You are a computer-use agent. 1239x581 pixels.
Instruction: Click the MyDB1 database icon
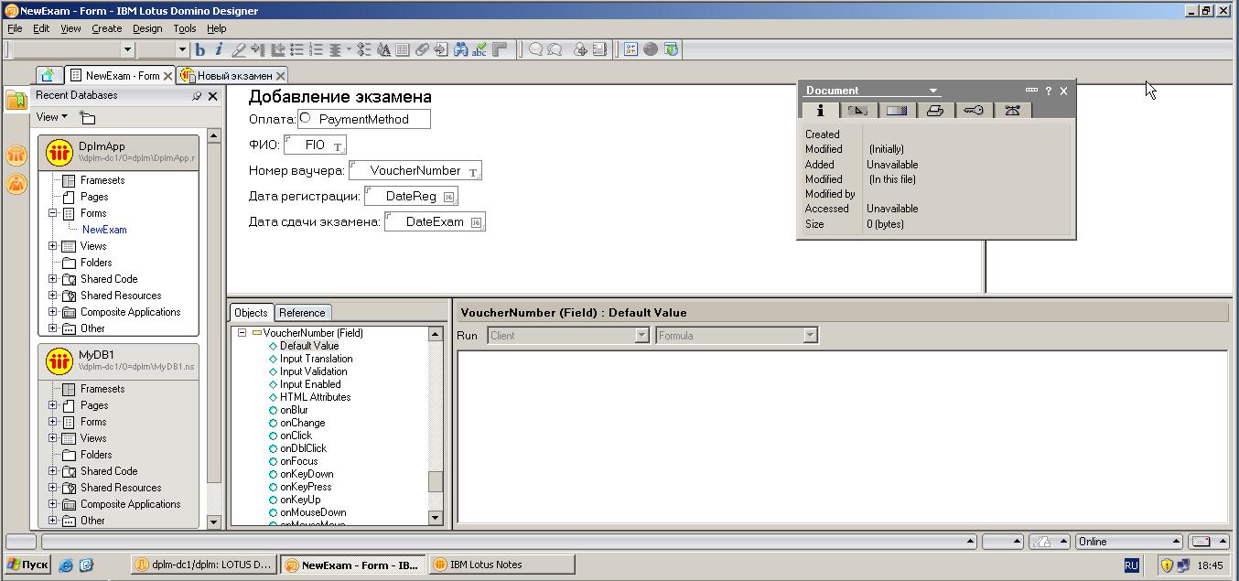tap(59, 360)
